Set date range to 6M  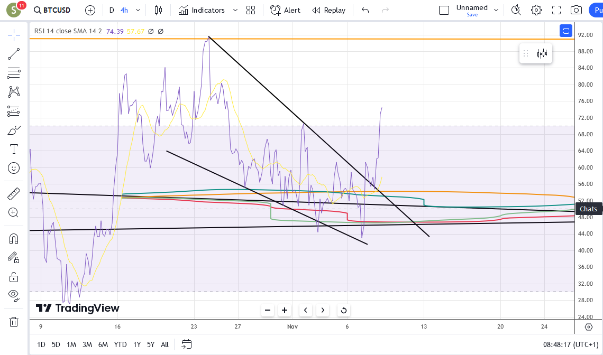(x=103, y=344)
